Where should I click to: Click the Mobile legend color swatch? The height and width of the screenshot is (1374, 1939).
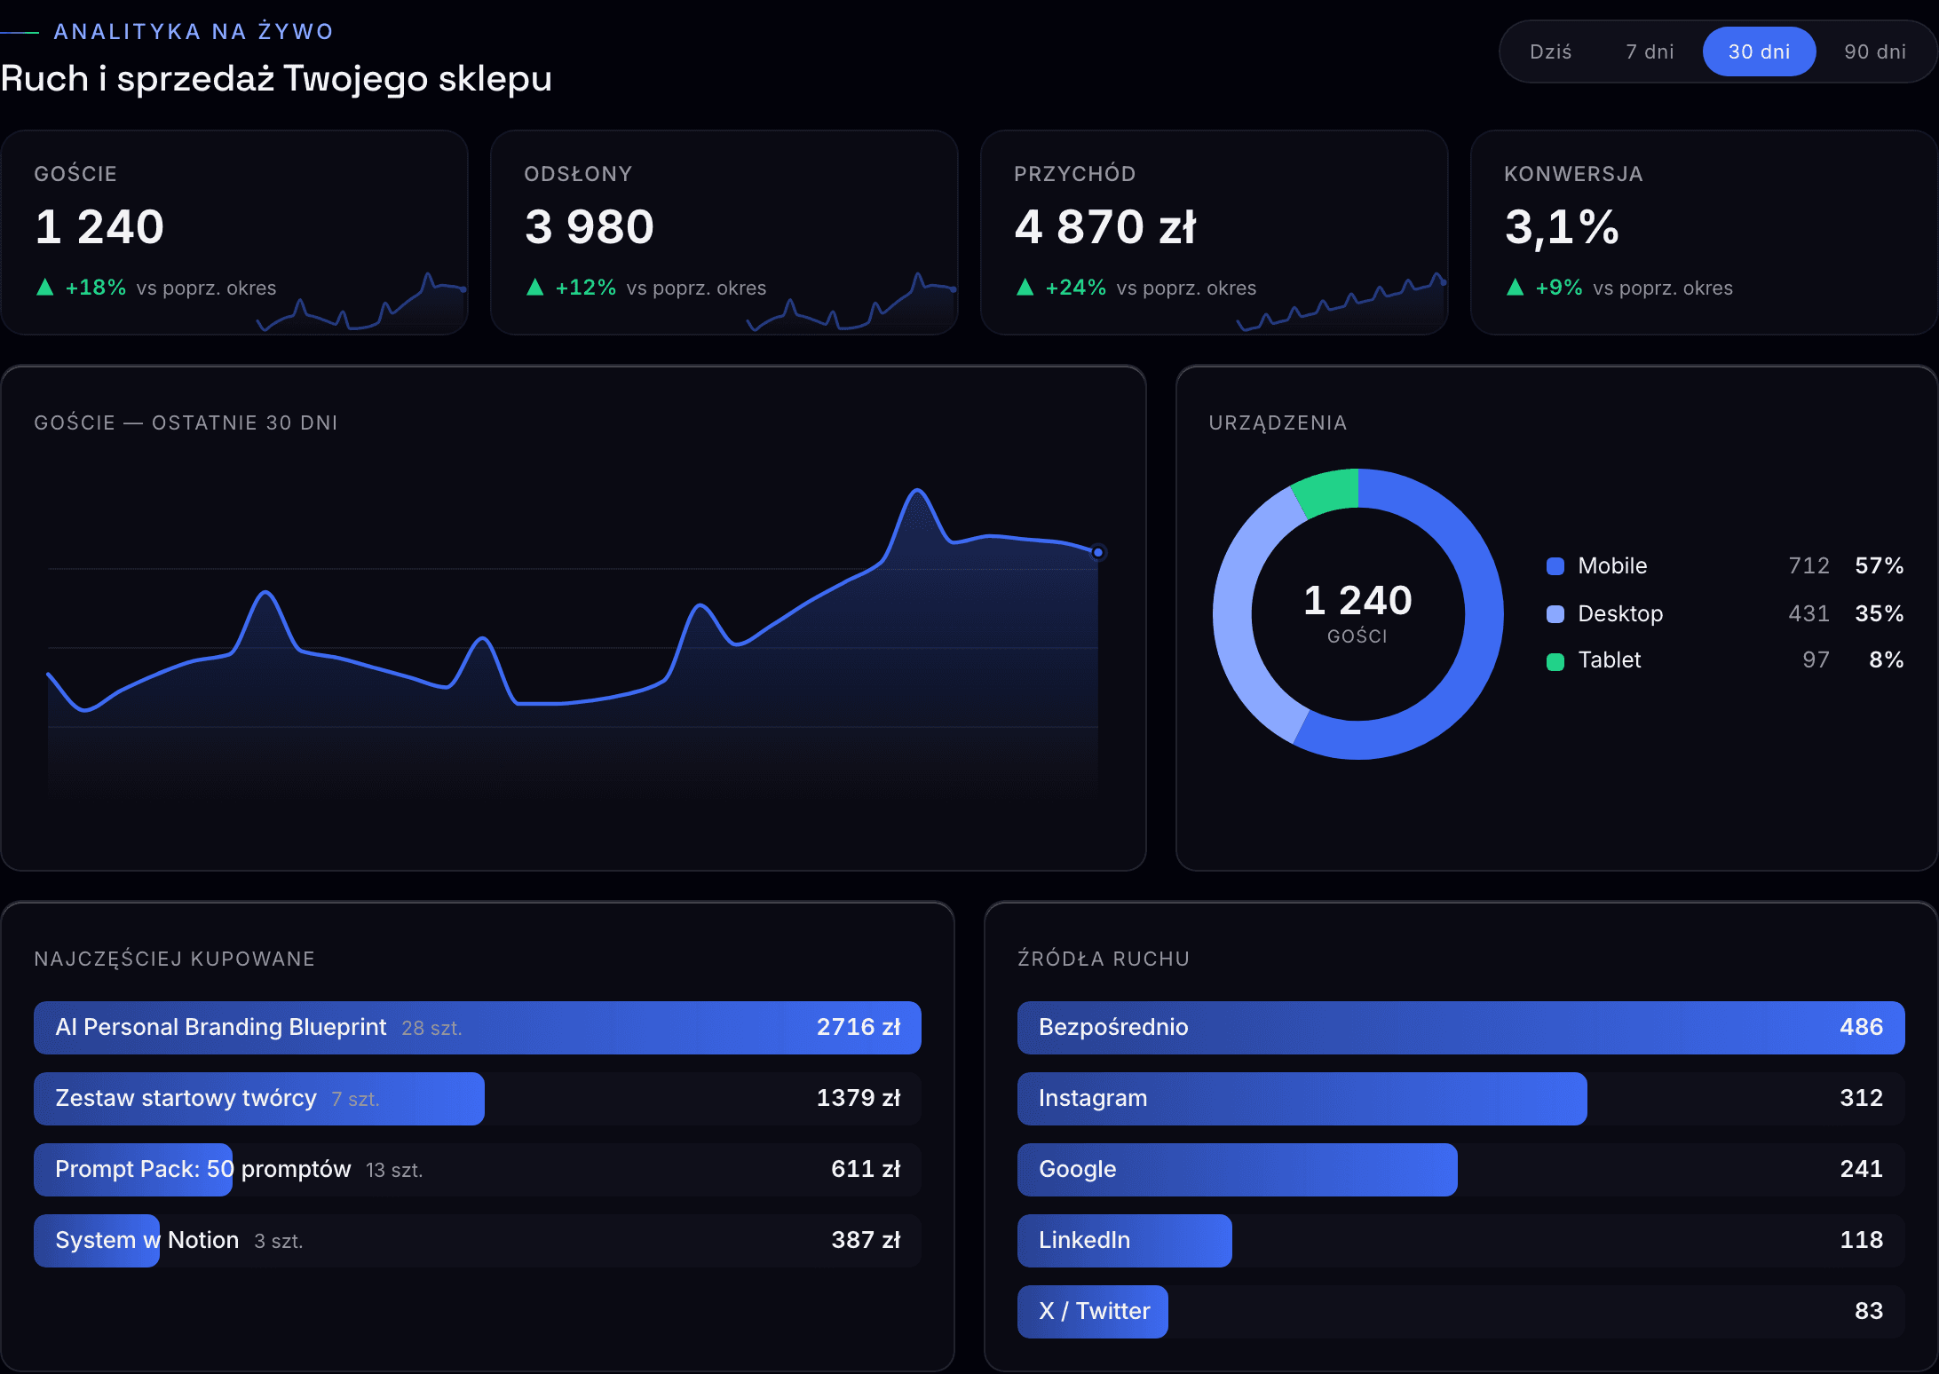click(x=1555, y=566)
